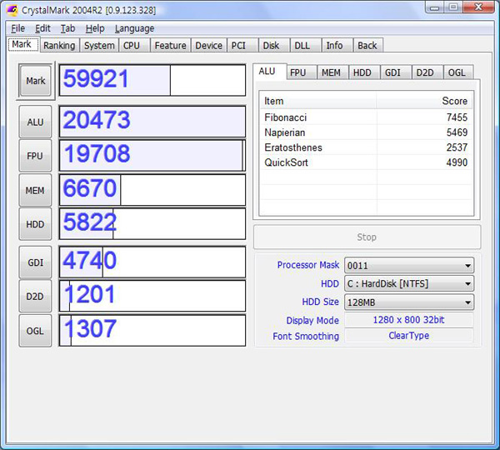Image resolution: width=500 pixels, height=450 pixels.
Task: Click the Mark benchmark button
Action: 36,81
